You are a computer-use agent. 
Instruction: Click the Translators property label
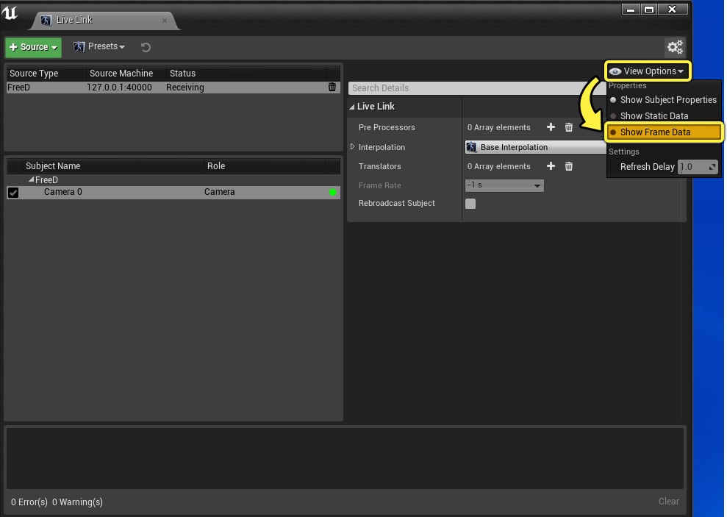coord(380,166)
